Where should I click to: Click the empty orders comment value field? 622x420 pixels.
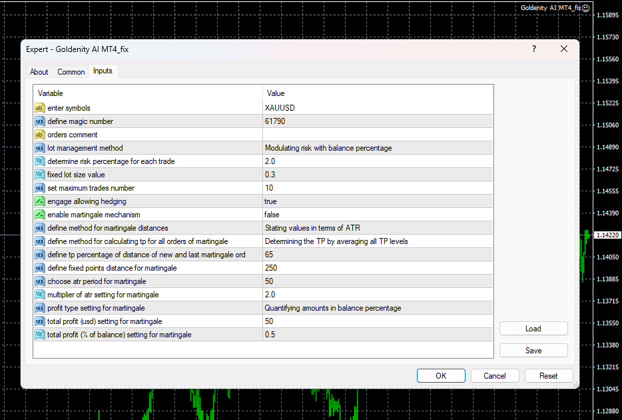(x=378, y=135)
